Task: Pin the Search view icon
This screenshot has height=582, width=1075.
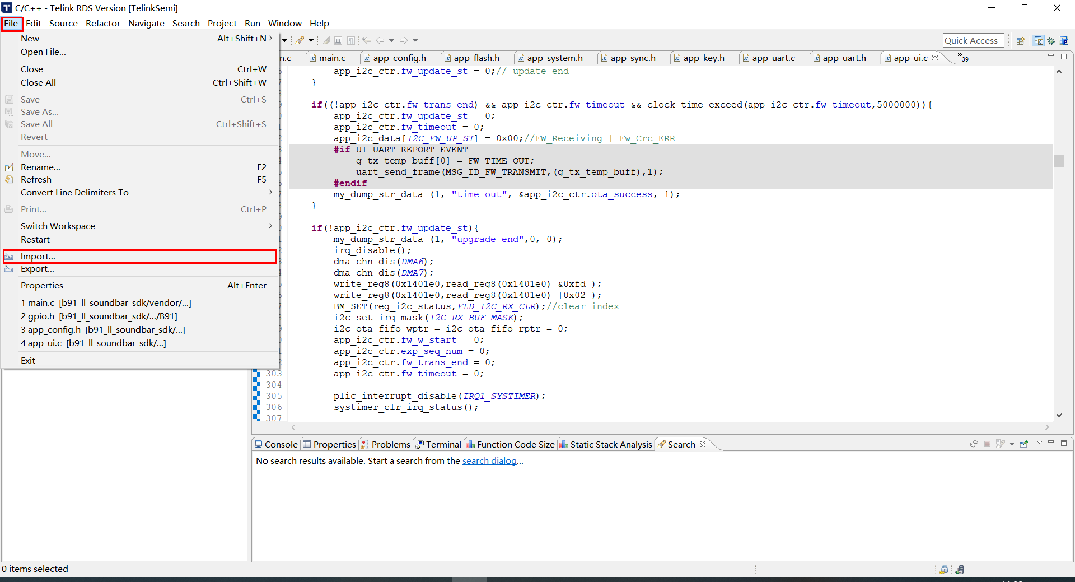Action: coord(1023,444)
